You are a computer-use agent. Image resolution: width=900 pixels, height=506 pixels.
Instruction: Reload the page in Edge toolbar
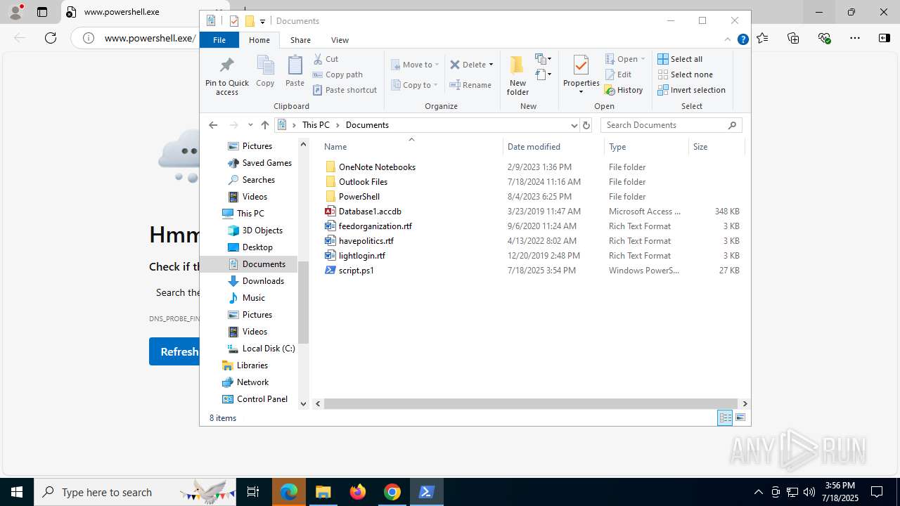coord(51,38)
